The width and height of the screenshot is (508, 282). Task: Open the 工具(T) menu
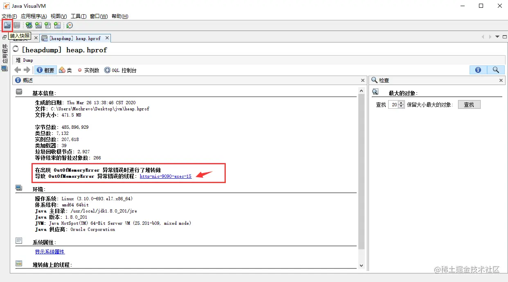(x=79, y=16)
